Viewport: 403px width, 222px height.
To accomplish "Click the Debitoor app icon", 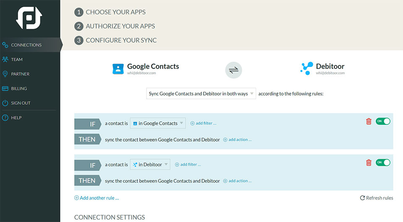I will pyautogui.click(x=306, y=68).
